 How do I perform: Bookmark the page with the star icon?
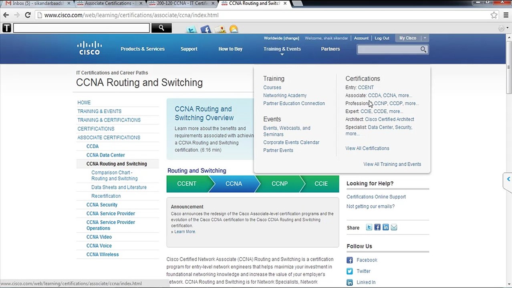click(x=494, y=15)
